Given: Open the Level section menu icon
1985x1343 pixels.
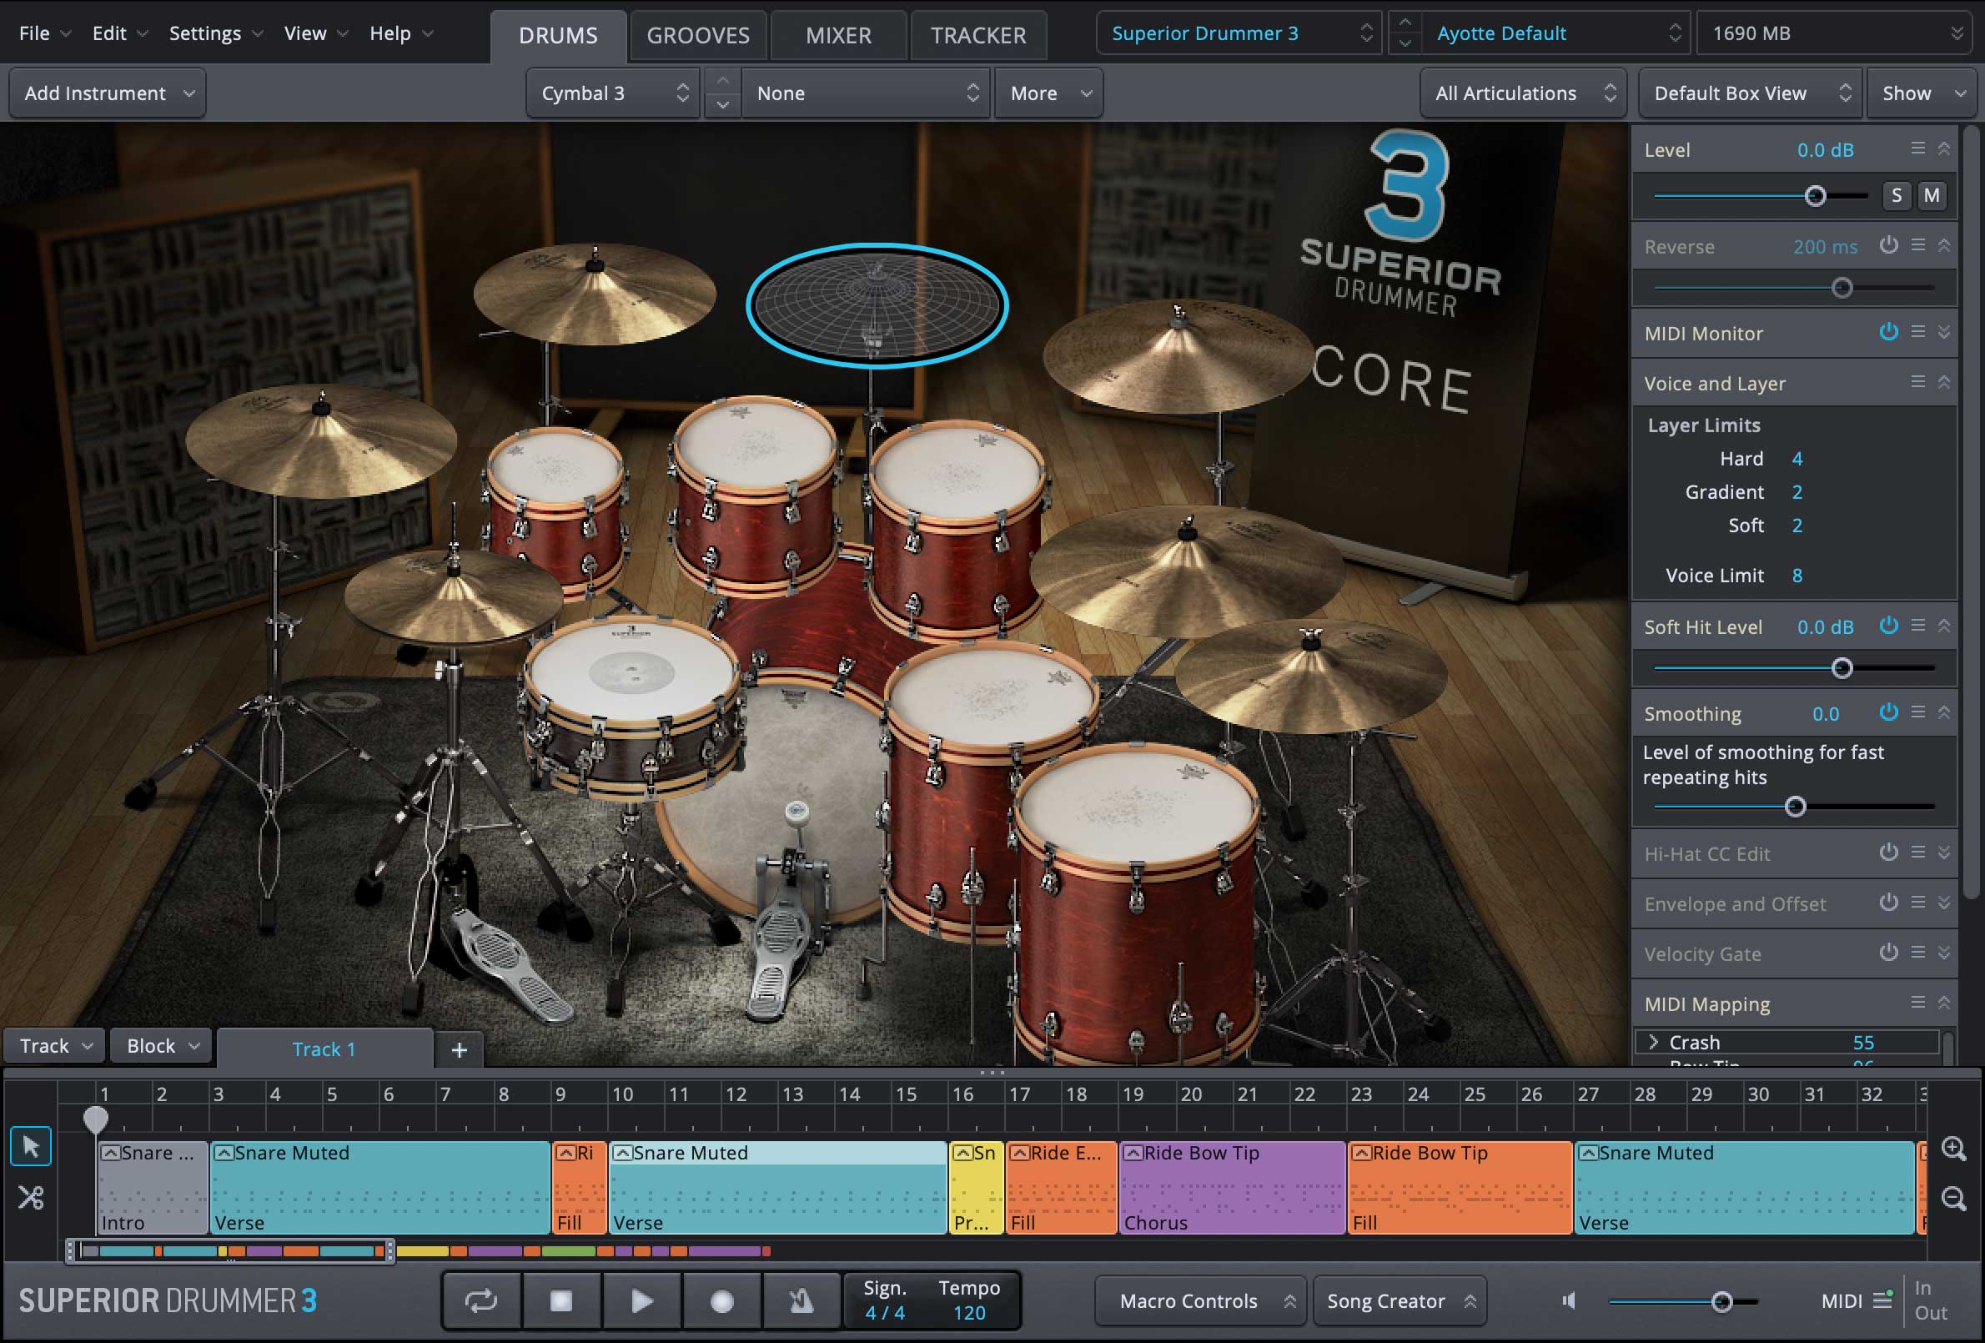Looking at the screenshot, I should pyautogui.click(x=1917, y=148).
